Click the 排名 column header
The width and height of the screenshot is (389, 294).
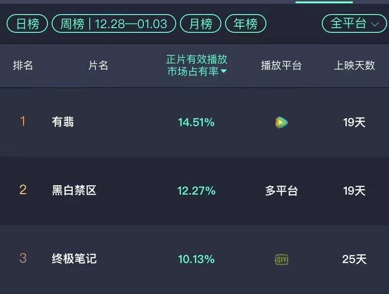(x=23, y=65)
